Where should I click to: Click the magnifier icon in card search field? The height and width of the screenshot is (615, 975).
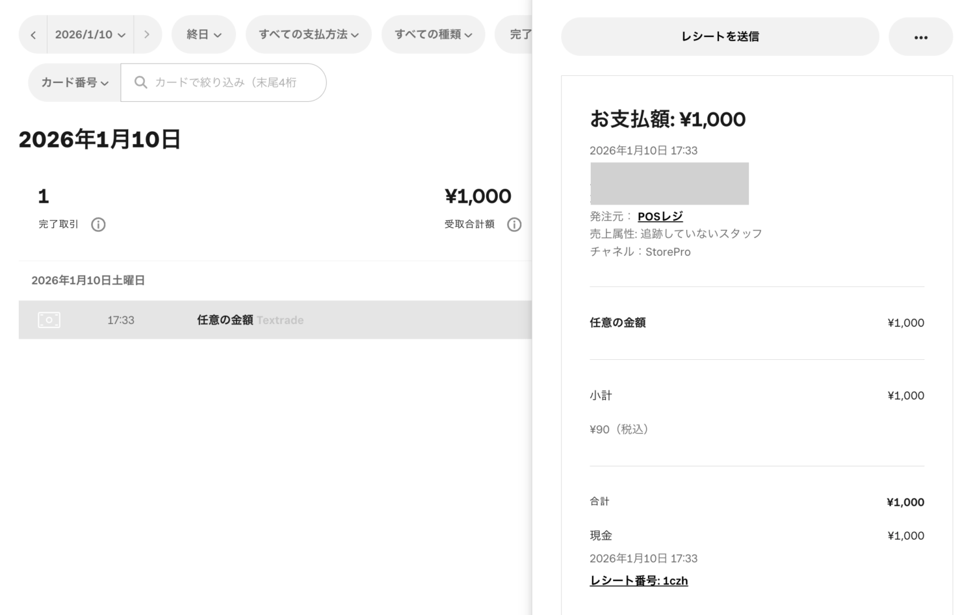(140, 82)
